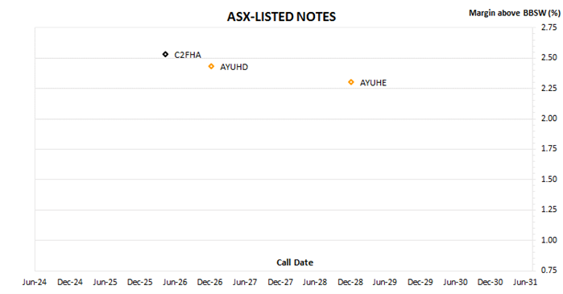Click the orange AYUHE diamond marker
This screenshot has width=563, height=294.
click(351, 82)
